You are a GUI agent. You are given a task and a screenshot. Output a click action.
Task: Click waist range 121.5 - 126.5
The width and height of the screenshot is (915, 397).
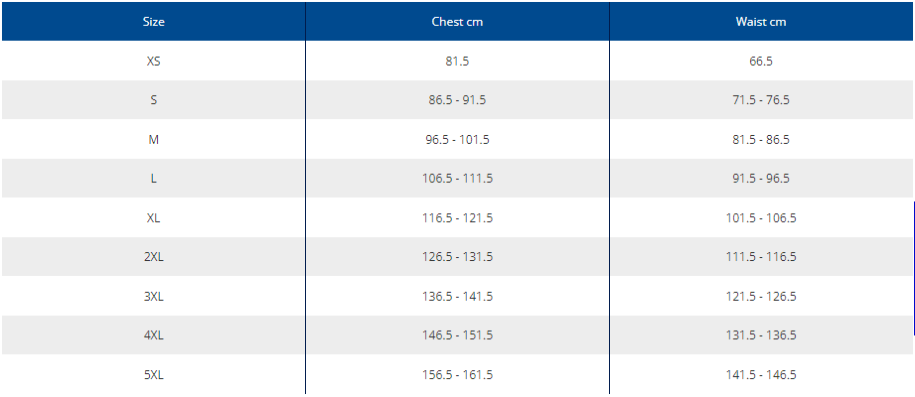coord(761,297)
